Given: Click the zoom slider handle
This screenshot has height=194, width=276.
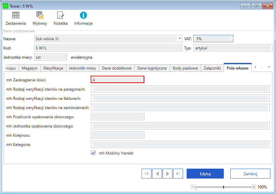Looking at the screenshot, I should [223, 187].
